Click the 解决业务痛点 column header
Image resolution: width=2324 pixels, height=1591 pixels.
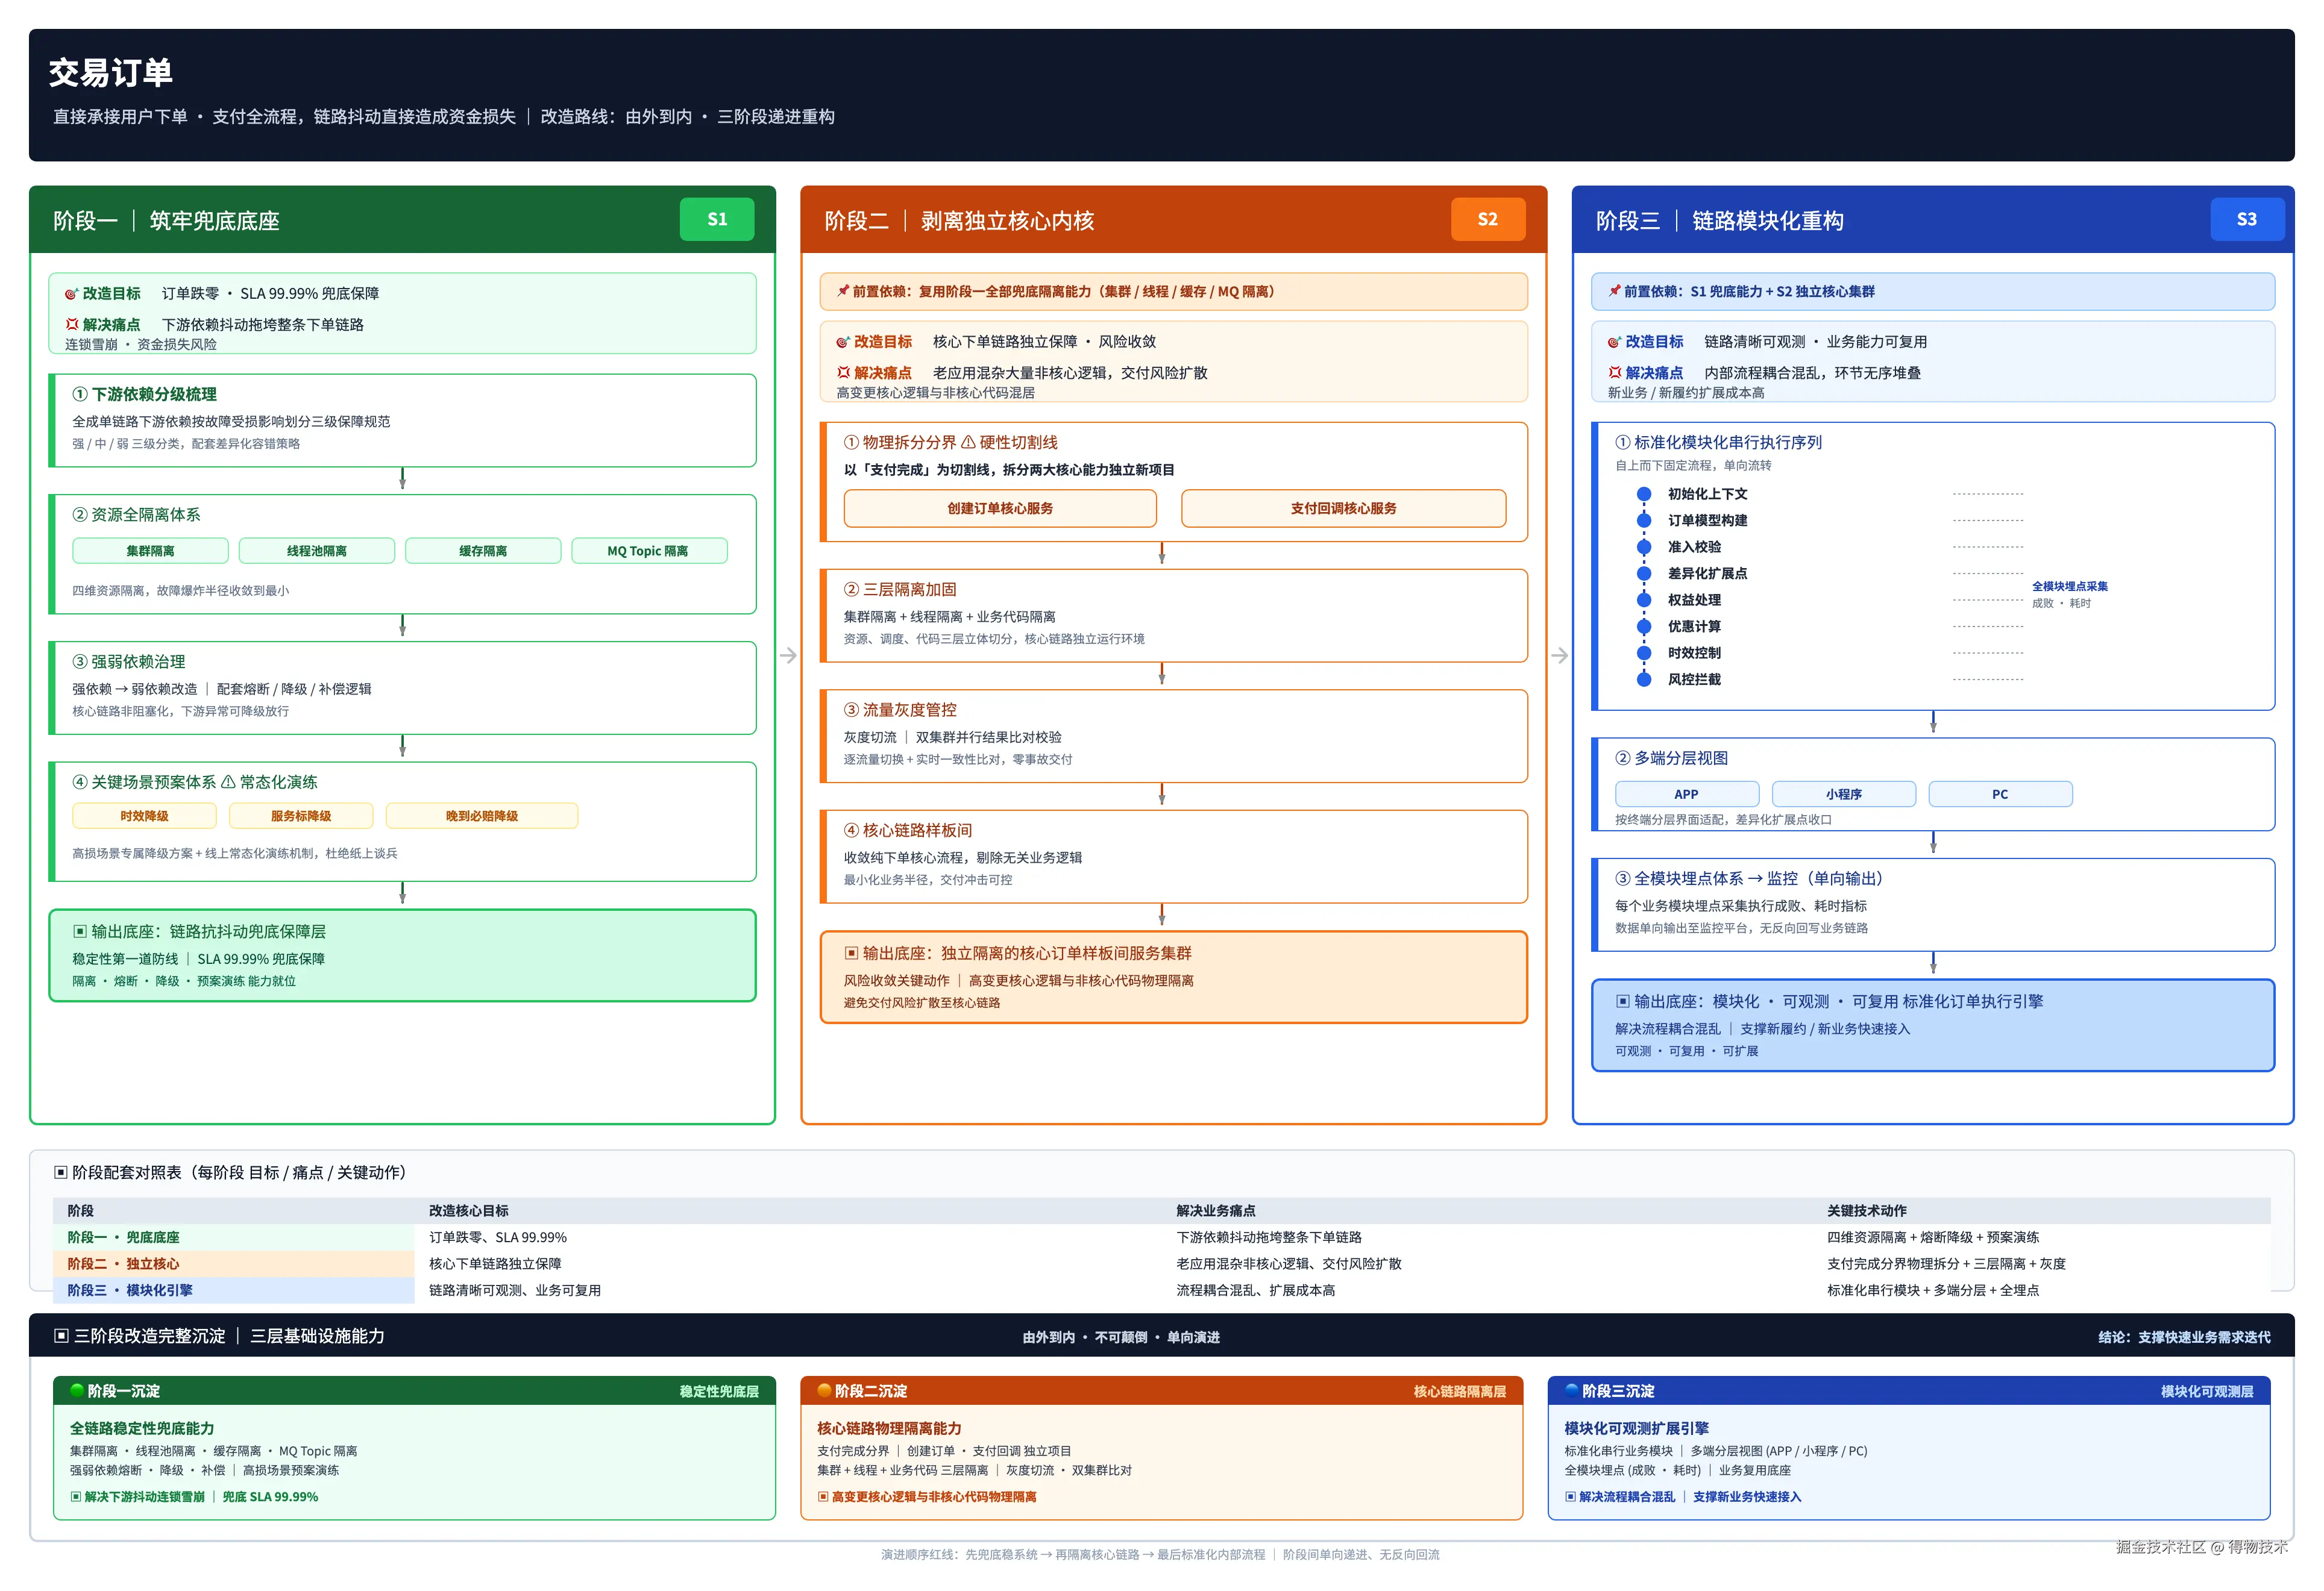tap(1216, 1210)
